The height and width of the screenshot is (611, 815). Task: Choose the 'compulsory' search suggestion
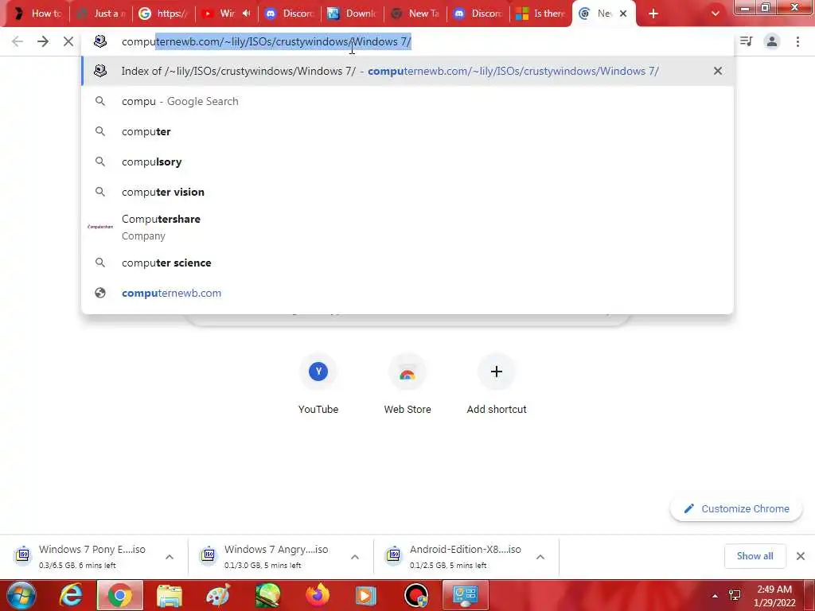tap(407, 162)
